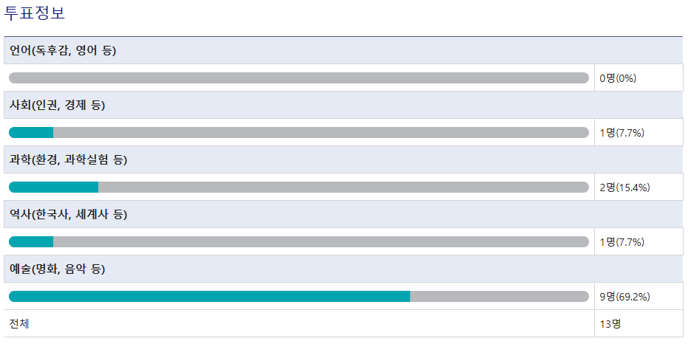
Task: Select the 과학(환경, 과학실험 등) option header
Action: coord(343,159)
